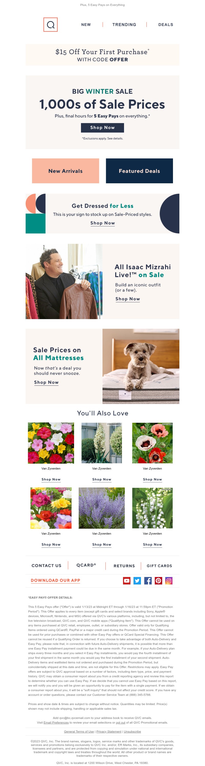Open the GIFT CARDS footer link
The width and height of the screenshot is (205, 766).
[x=159, y=566]
